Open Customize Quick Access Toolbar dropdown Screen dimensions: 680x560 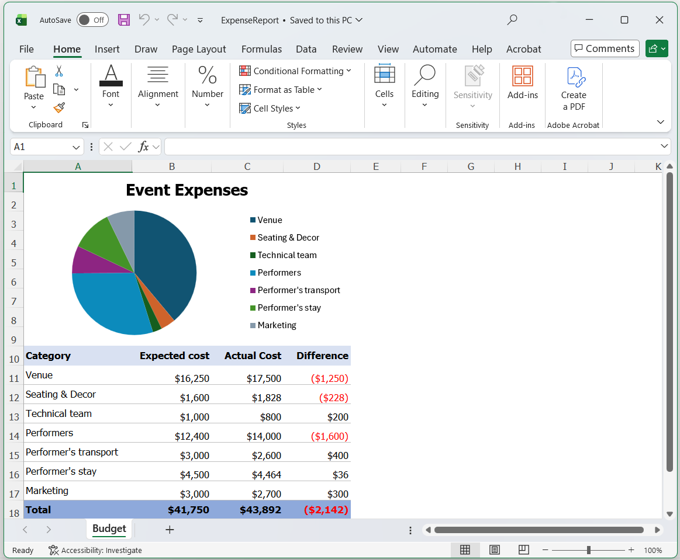200,20
